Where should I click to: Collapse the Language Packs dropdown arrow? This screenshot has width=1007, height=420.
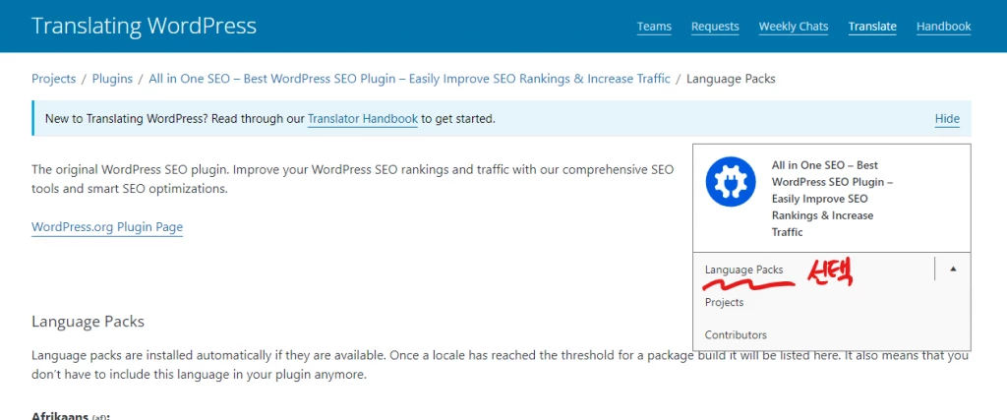point(953,270)
